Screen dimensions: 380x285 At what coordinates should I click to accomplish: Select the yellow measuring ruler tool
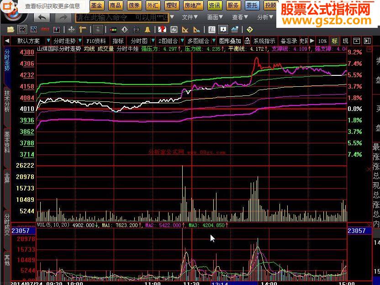pyautogui.click(x=83, y=30)
